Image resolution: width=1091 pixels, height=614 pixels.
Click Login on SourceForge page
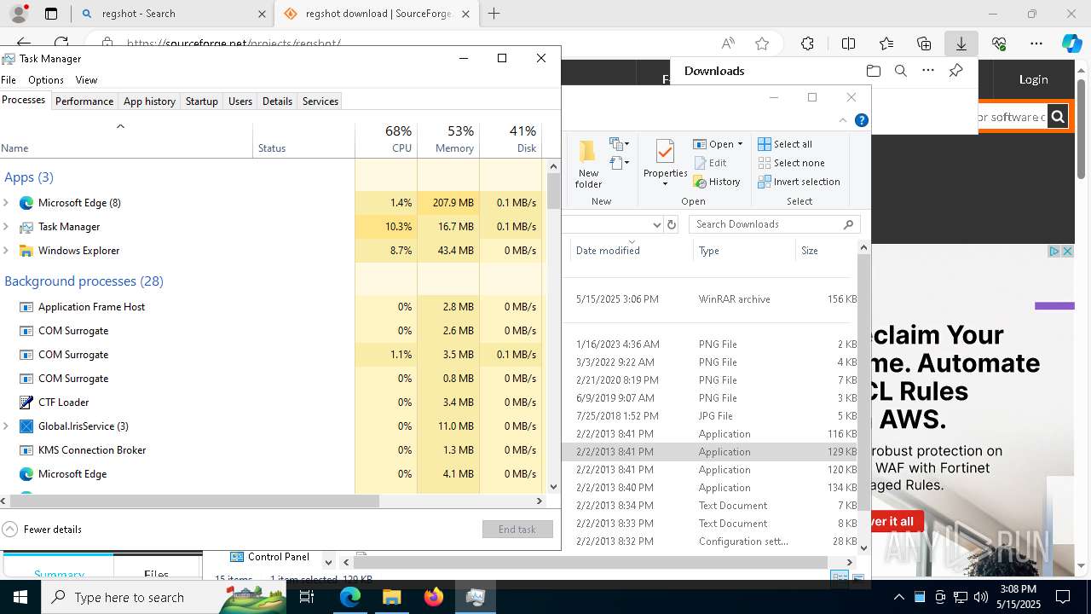[x=1034, y=79]
